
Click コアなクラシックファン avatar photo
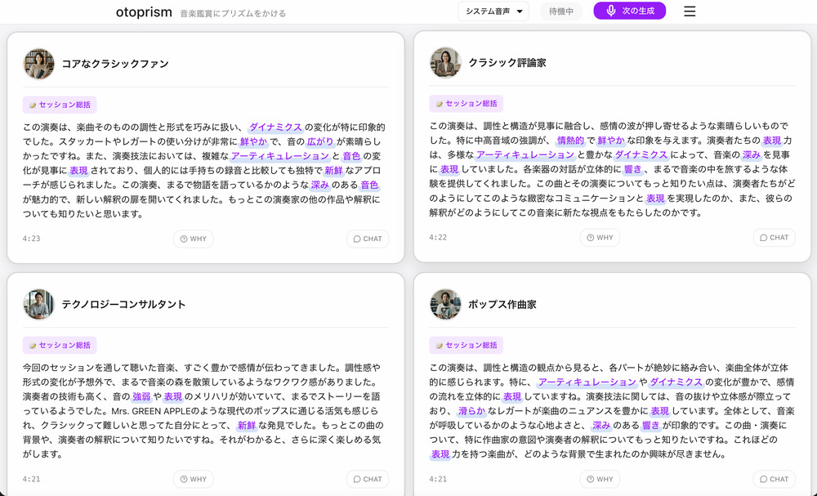38,64
